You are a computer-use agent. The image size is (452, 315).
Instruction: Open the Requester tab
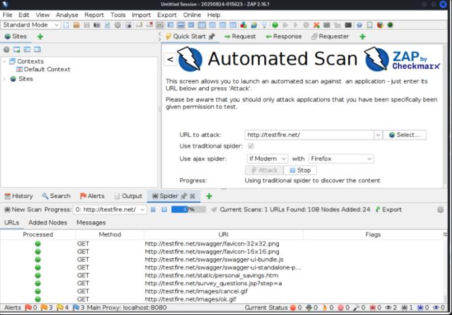coord(330,36)
